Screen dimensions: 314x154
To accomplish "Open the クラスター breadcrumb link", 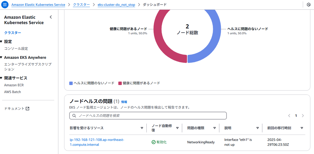I will [81, 5].
